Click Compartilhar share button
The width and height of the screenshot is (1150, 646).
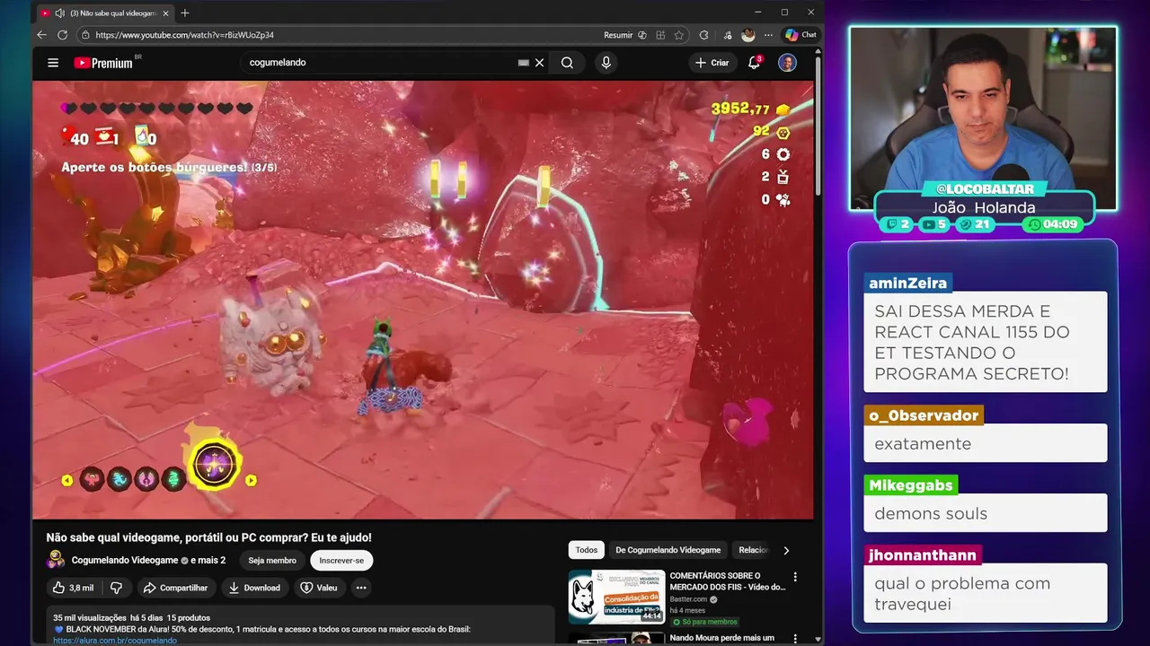[x=175, y=588]
